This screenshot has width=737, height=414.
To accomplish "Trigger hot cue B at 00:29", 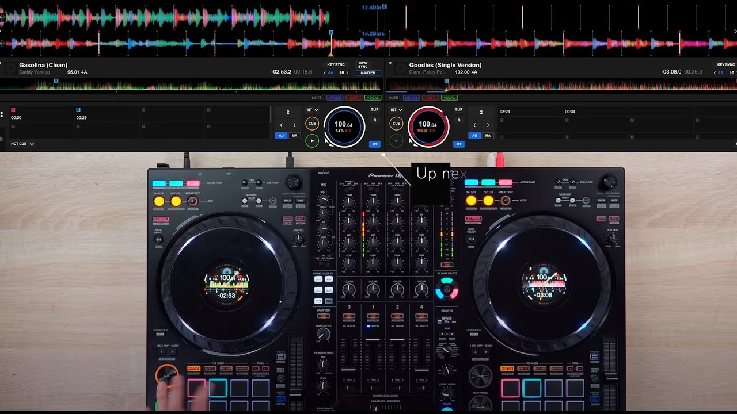I will click(x=106, y=114).
